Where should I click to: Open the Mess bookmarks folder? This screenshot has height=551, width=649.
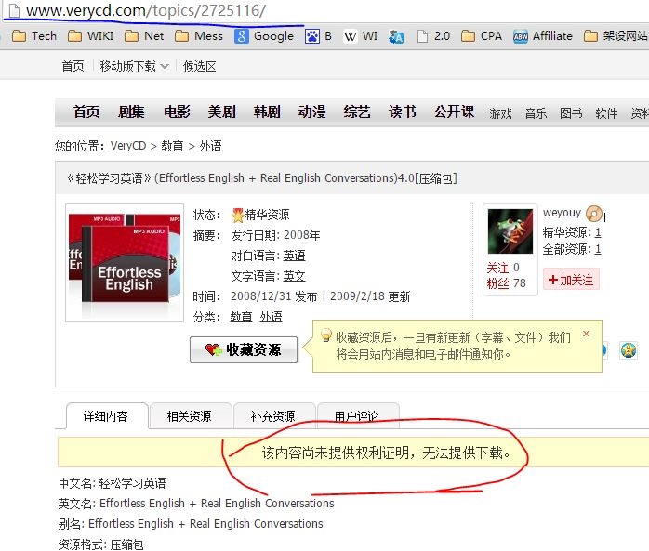point(199,36)
